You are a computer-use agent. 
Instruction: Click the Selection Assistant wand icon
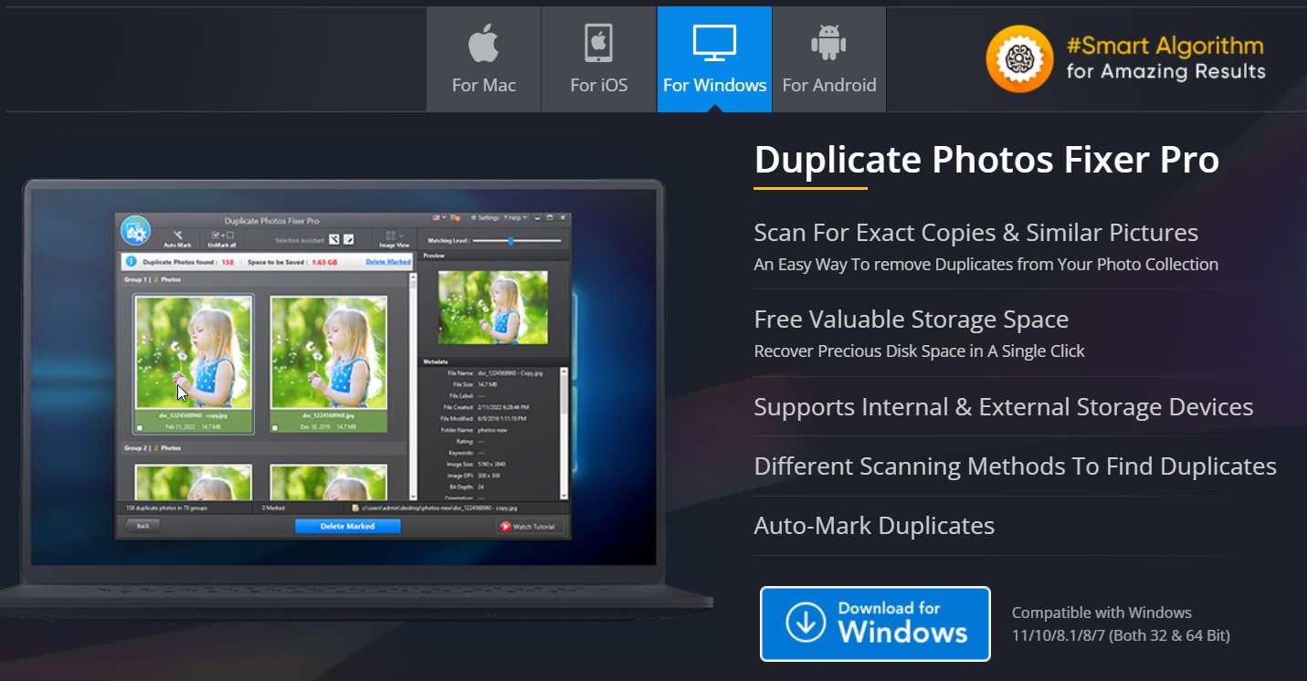click(334, 239)
